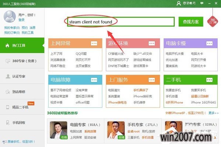Click 手机估值 under 手机专家

148,137
